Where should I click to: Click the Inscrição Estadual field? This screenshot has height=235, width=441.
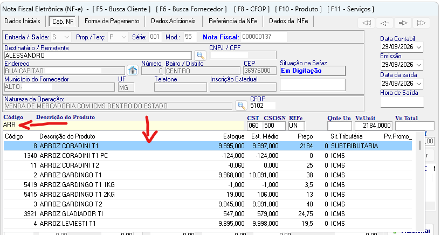point(243,87)
